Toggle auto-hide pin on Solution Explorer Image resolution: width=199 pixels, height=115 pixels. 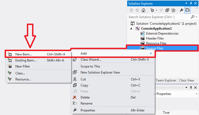[x=191, y=4]
